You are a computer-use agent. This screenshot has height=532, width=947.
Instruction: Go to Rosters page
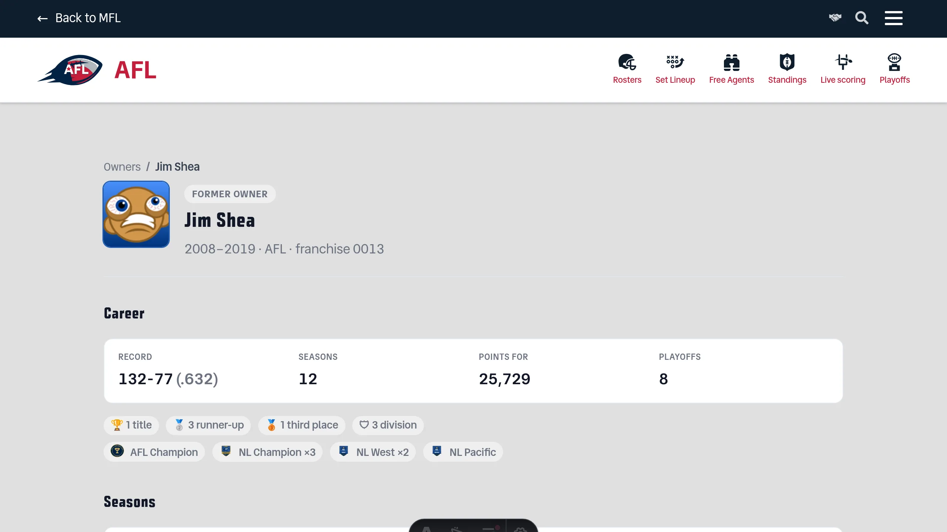pyautogui.click(x=627, y=80)
